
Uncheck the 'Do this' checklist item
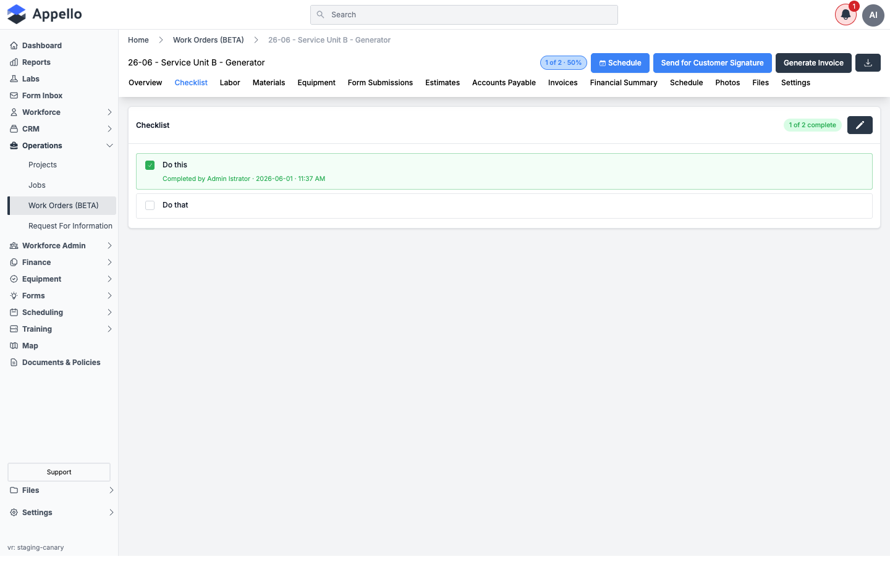coord(150,165)
